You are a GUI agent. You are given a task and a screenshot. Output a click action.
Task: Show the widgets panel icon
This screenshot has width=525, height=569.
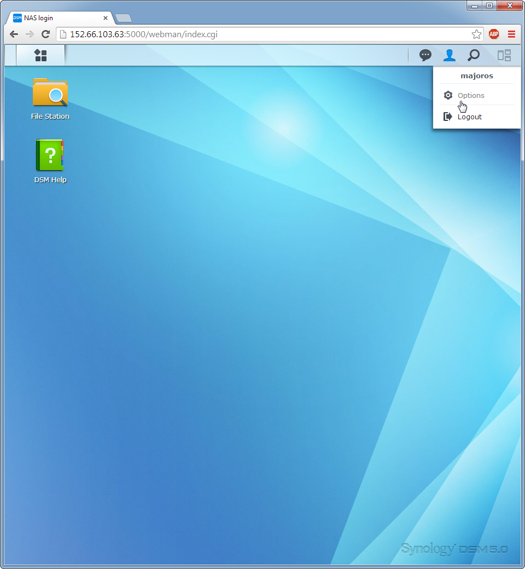(504, 55)
